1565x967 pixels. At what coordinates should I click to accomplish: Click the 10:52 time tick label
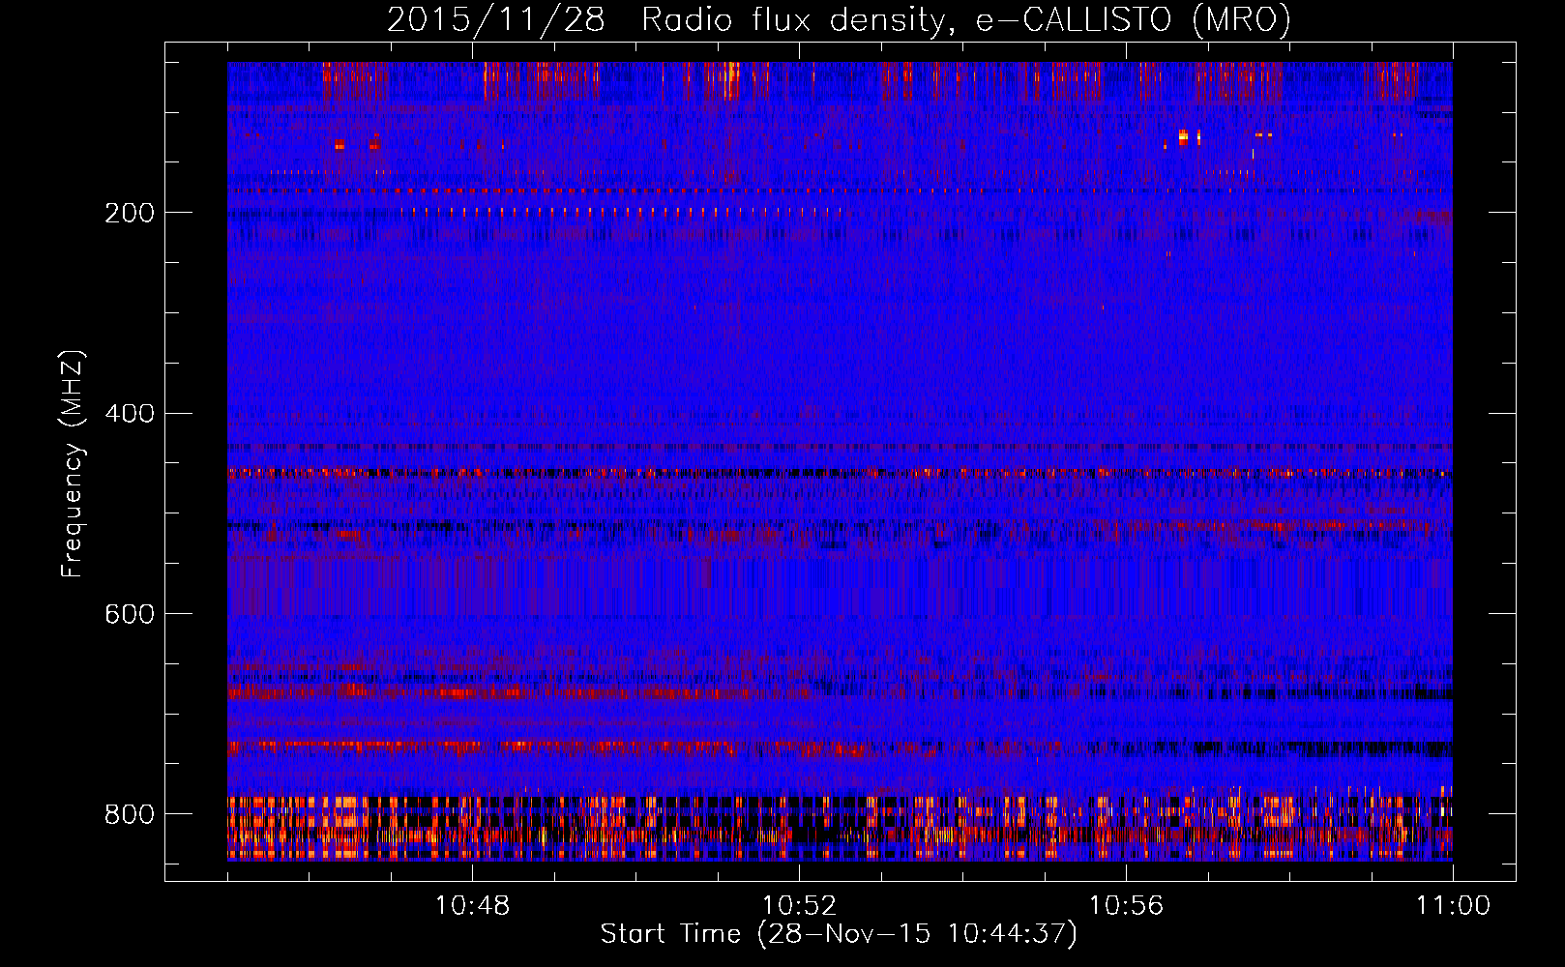[799, 905]
